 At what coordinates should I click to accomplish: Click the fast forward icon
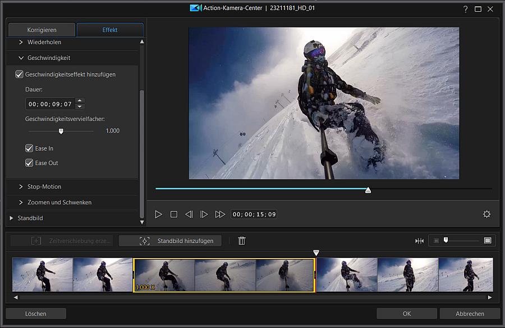[x=220, y=214]
